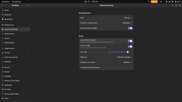The width and height of the screenshot is (182, 102).
Task: Click the Wi-Fi indicator in top bar
Action: pos(166,2)
